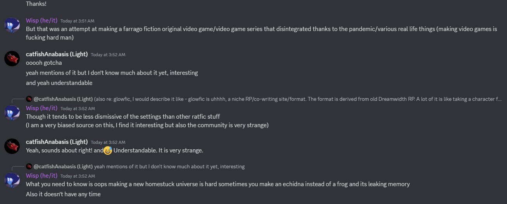Open catfishAnabasis's avatar next to "ooooh gotcha"

[12, 59]
